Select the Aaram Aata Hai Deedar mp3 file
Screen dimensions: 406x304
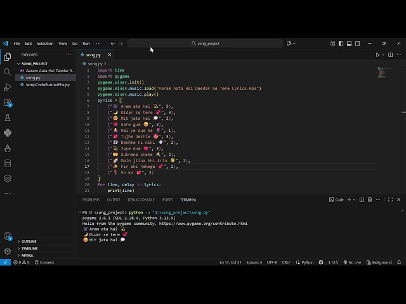[x=46, y=70]
